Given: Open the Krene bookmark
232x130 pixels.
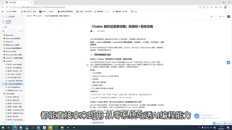Looking at the screenshot, I should pos(134,12).
